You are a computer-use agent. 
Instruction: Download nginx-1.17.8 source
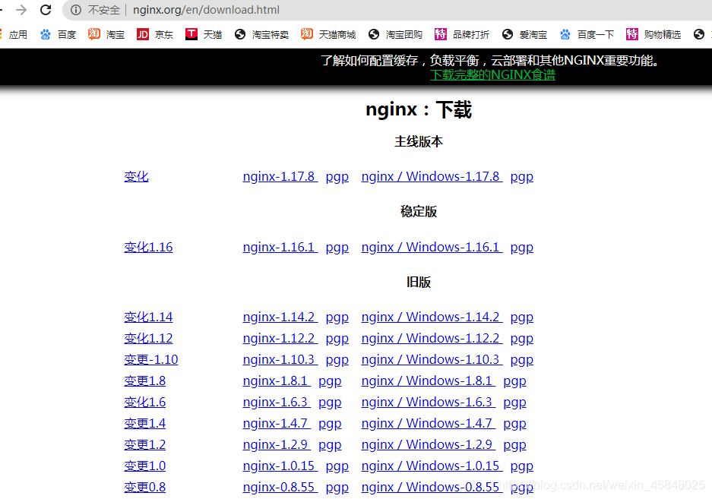[280, 177]
